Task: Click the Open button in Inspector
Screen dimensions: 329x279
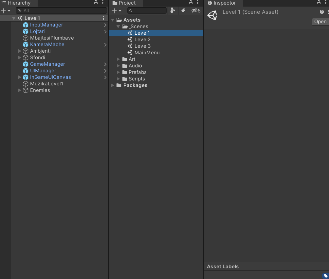Action: pyautogui.click(x=320, y=22)
